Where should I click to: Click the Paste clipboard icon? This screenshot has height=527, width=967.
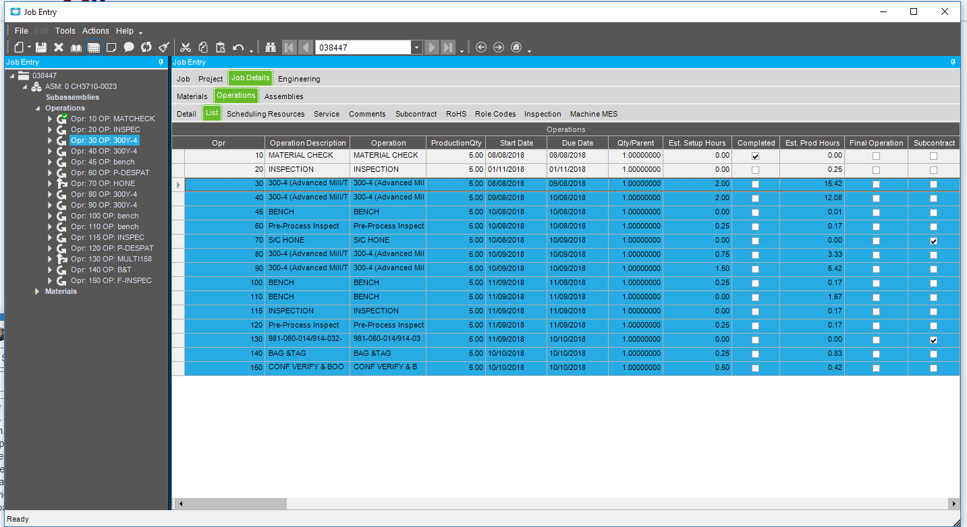pos(220,47)
